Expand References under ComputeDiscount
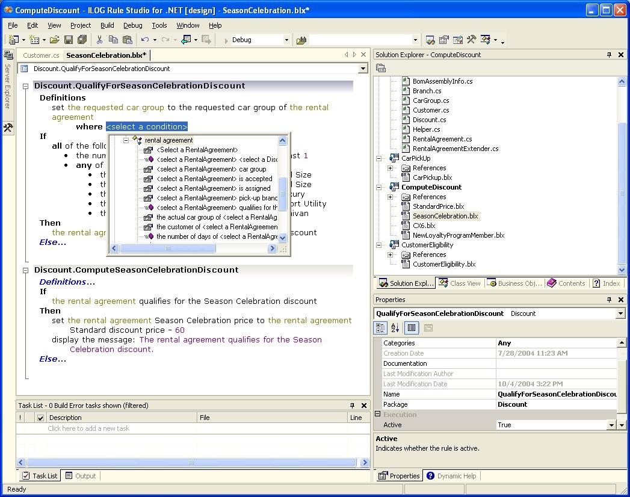The width and height of the screenshot is (630, 497). click(390, 197)
